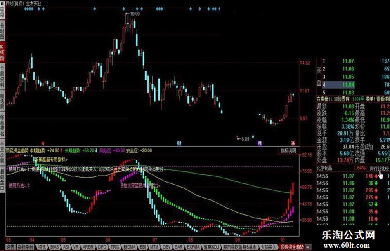Switch to the 分时图 sidebar tab
Image resolution: width=390 pixels, height=251 pixels.
pos(2,32)
